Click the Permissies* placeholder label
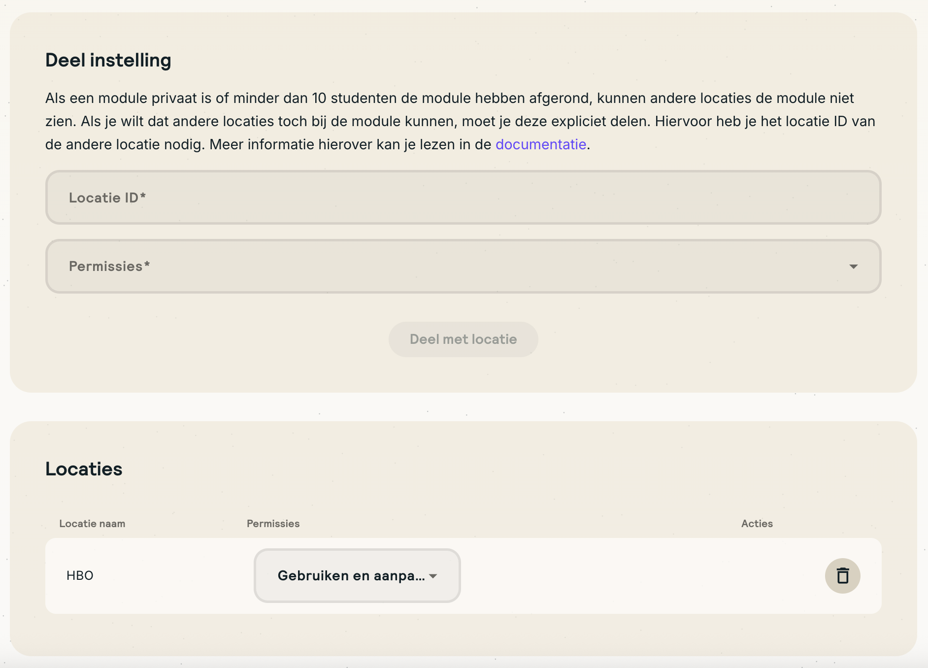Image resolution: width=928 pixels, height=668 pixels. [x=109, y=267]
